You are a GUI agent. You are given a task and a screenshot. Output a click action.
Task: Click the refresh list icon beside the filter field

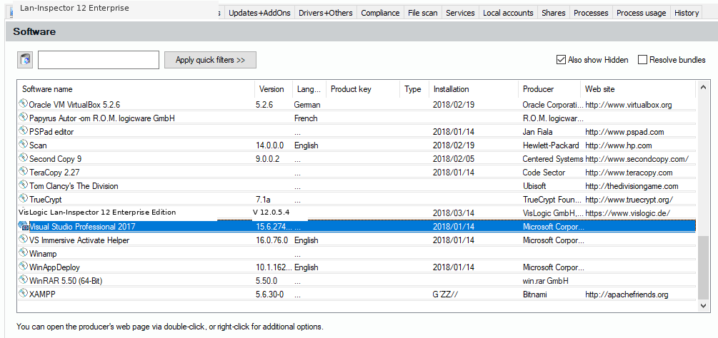(x=25, y=60)
